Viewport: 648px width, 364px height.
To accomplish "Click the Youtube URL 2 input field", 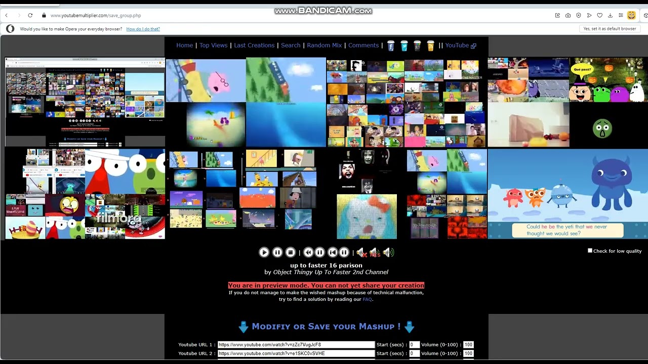I will [296, 353].
